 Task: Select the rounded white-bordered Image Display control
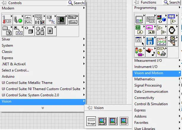pos(124,121)
